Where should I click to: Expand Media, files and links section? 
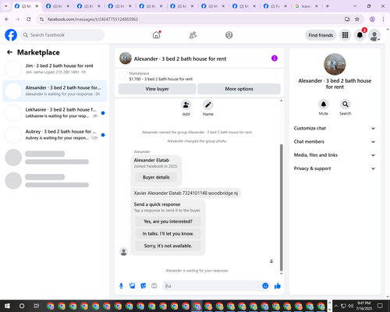pos(335,155)
